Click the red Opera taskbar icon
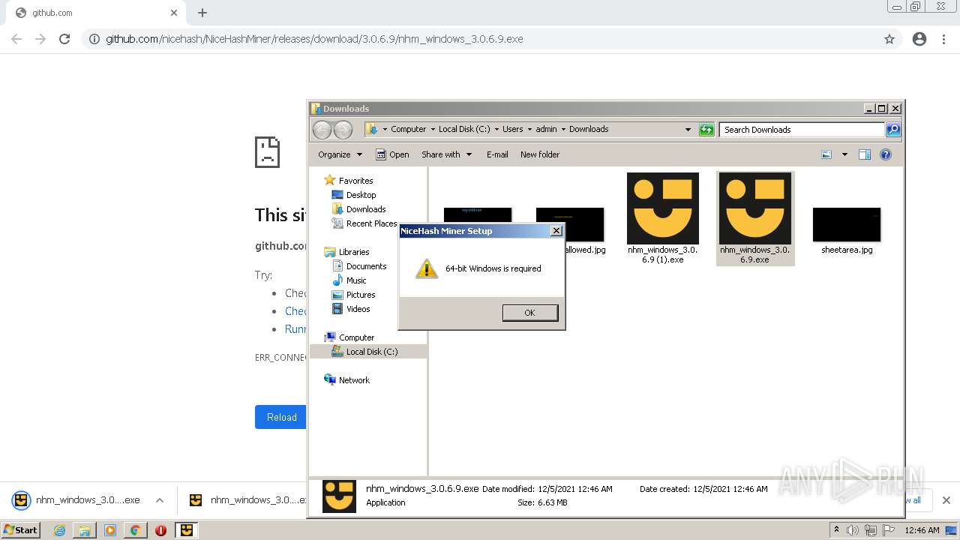Viewport: 960px width, 540px height. click(x=160, y=530)
